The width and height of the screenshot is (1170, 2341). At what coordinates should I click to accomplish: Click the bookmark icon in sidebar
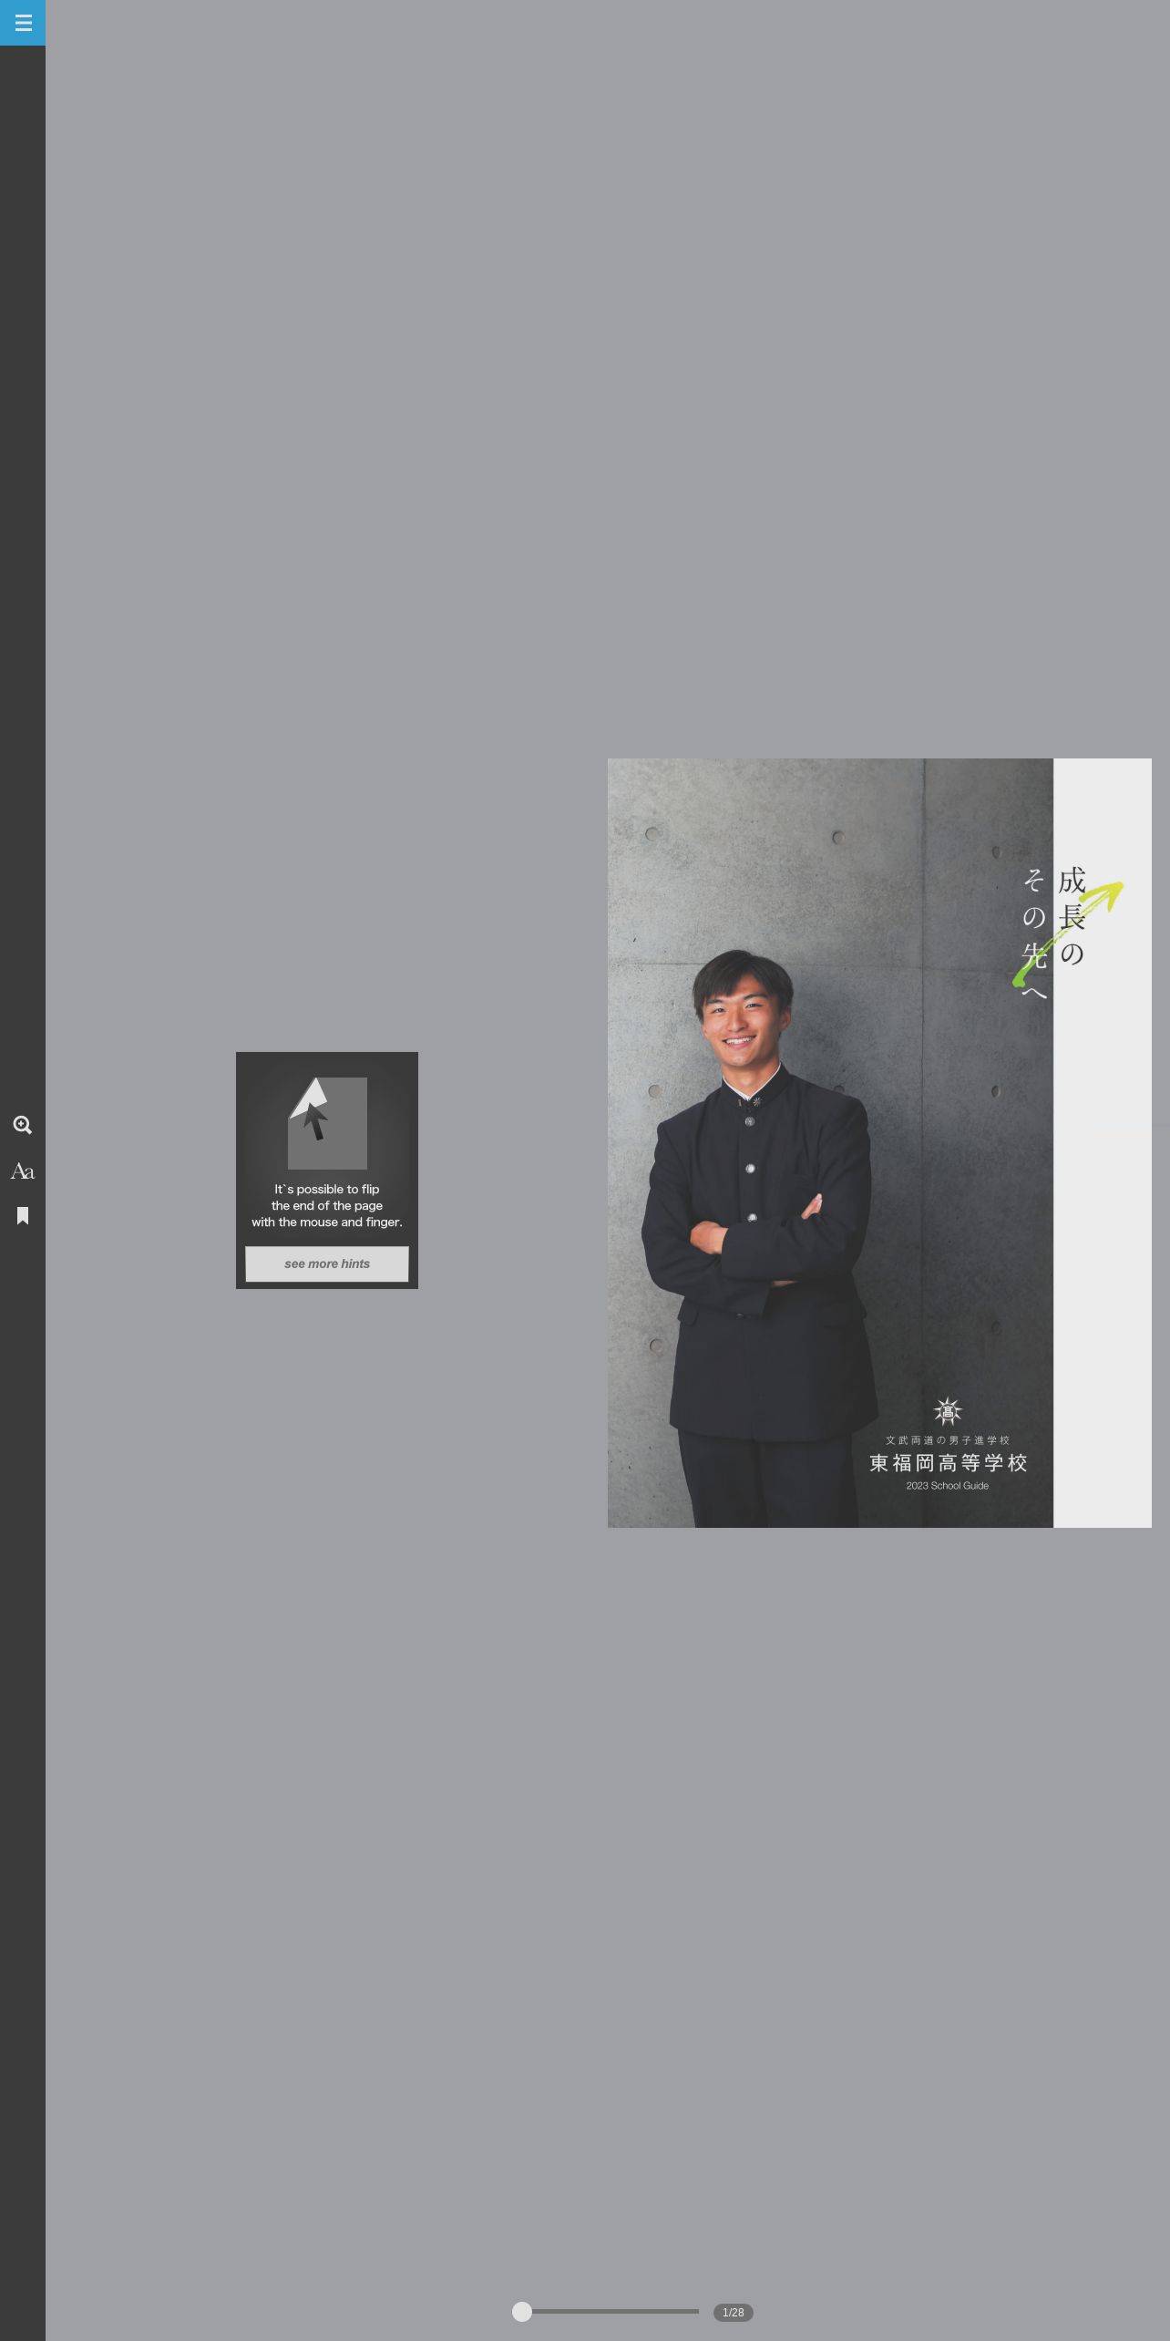click(23, 1216)
